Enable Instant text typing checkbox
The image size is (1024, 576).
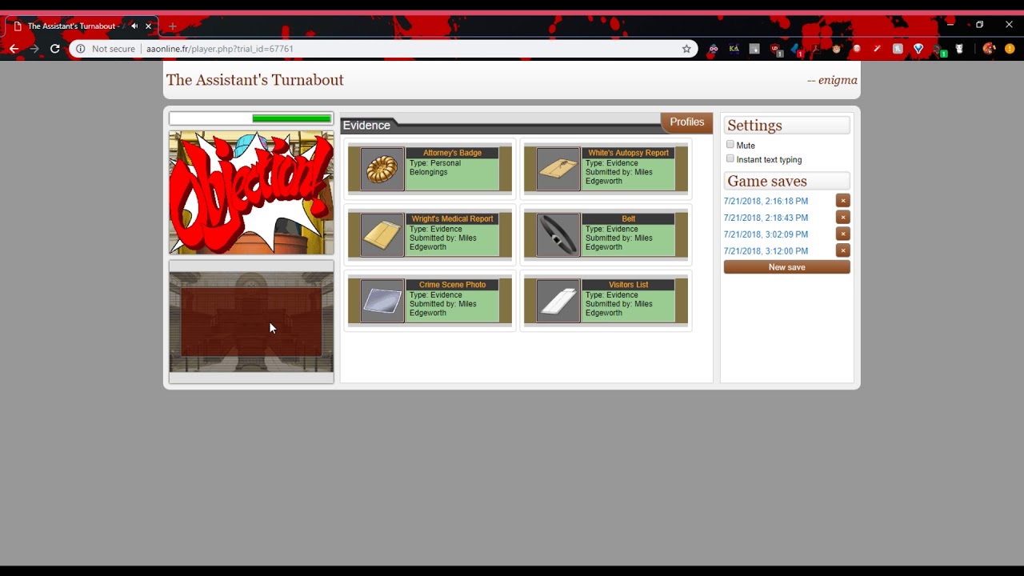tap(730, 159)
